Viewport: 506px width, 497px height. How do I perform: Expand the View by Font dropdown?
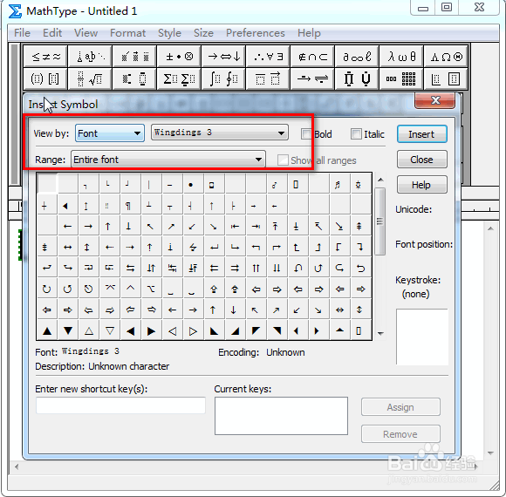tap(110, 133)
